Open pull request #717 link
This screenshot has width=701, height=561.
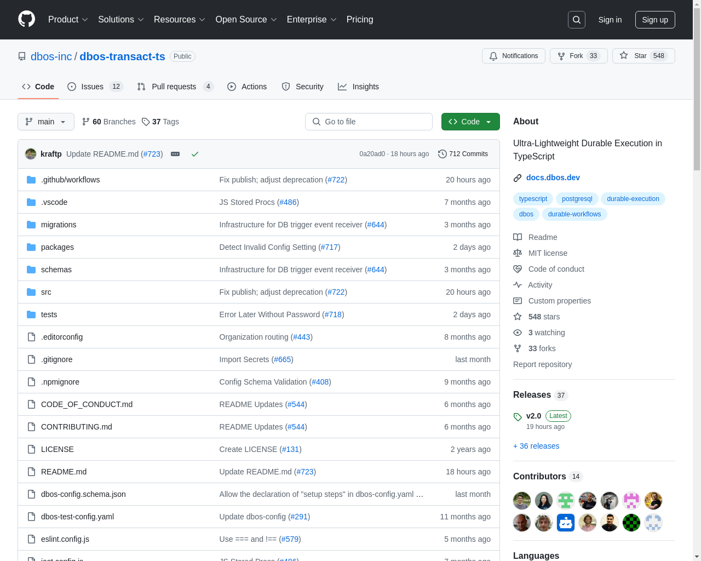[x=329, y=247]
